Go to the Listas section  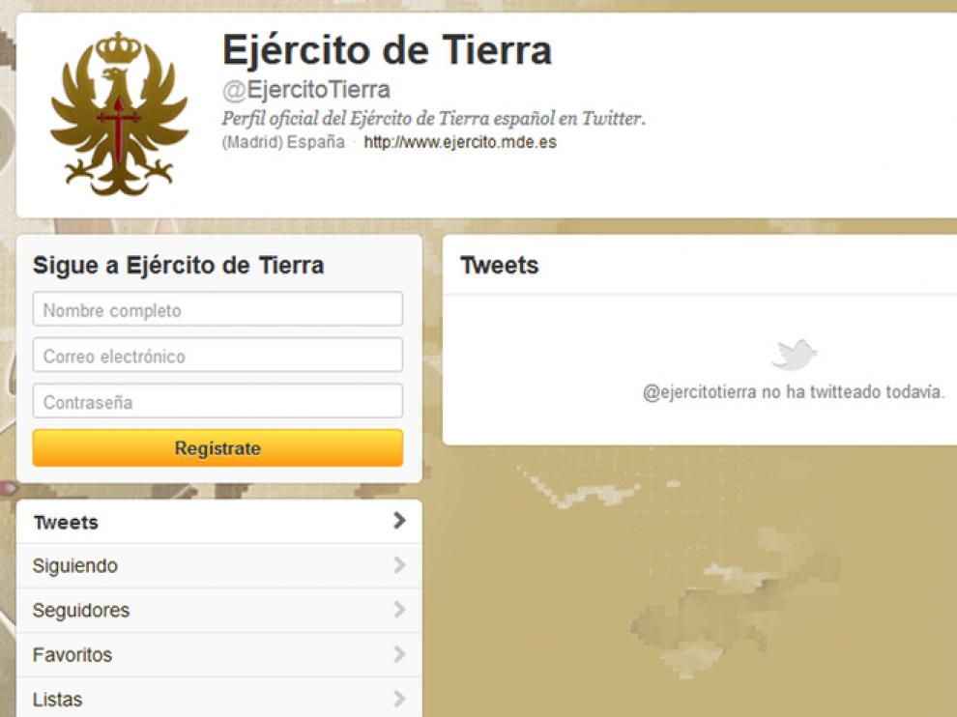pyautogui.click(x=219, y=698)
